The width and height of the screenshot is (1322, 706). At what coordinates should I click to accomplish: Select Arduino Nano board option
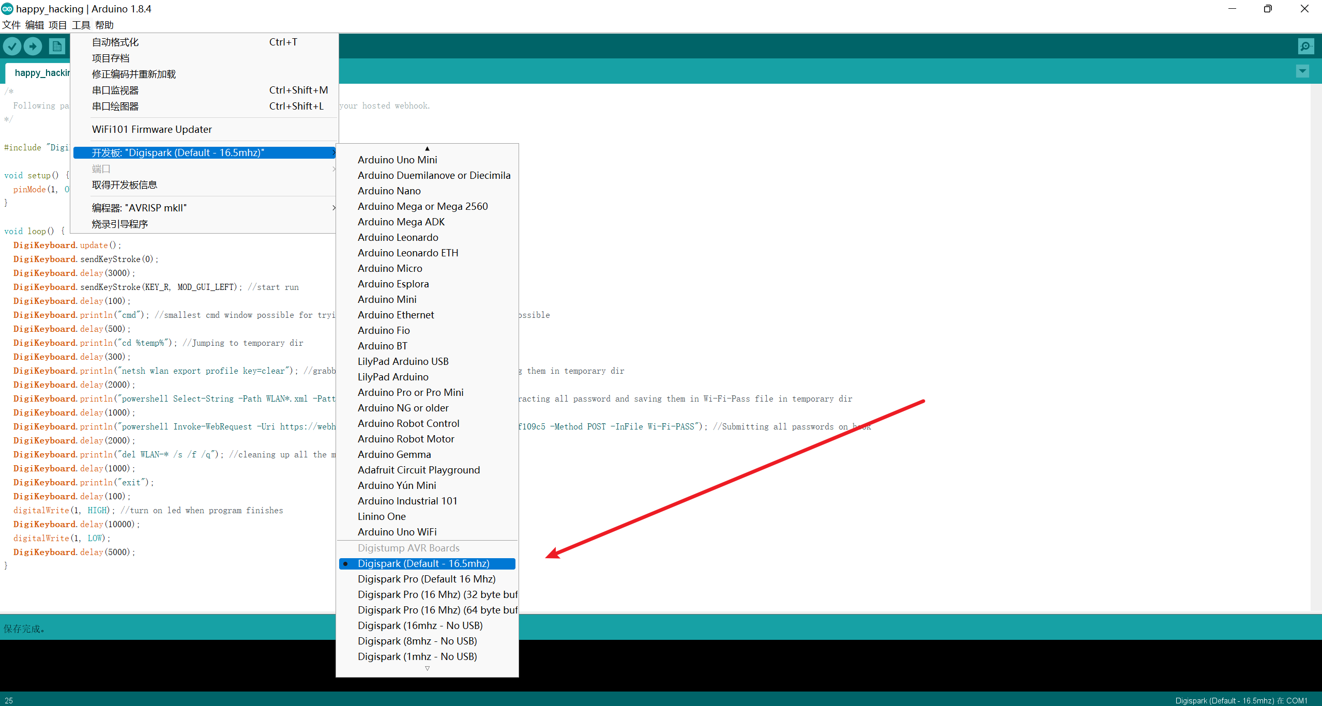coord(389,191)
